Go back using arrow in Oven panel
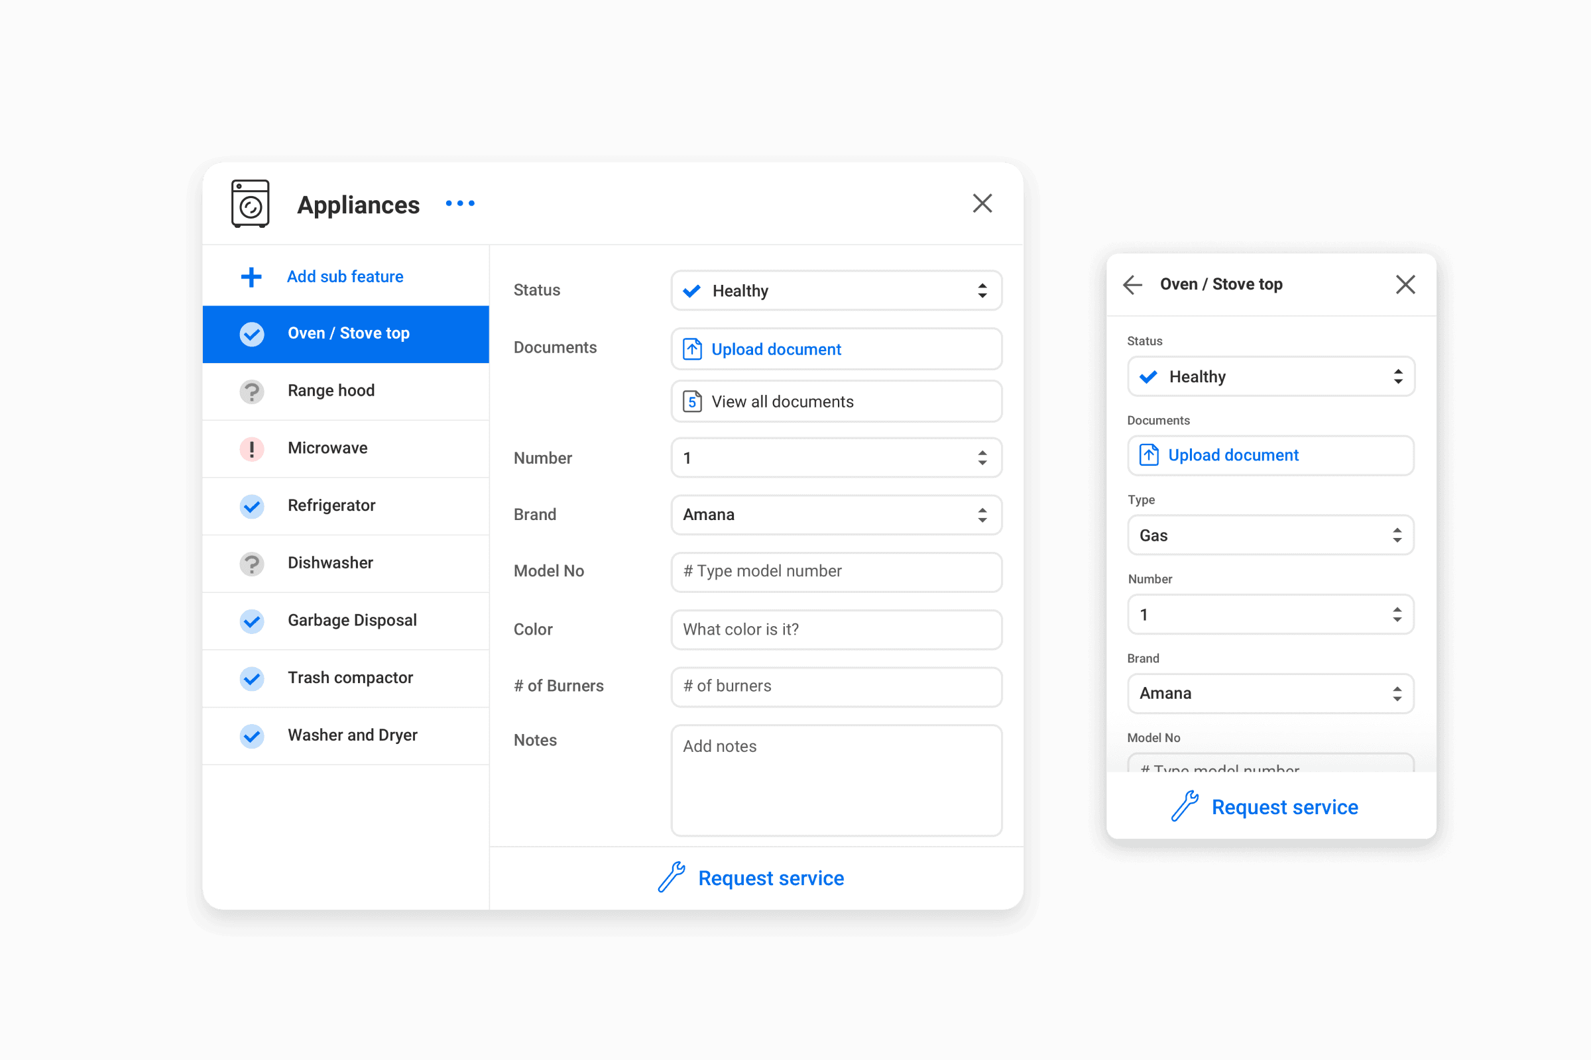 point(1132,285)
